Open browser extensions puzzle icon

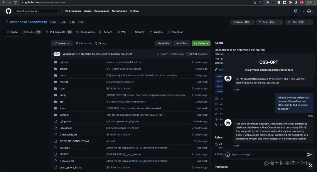click(290, 2)
